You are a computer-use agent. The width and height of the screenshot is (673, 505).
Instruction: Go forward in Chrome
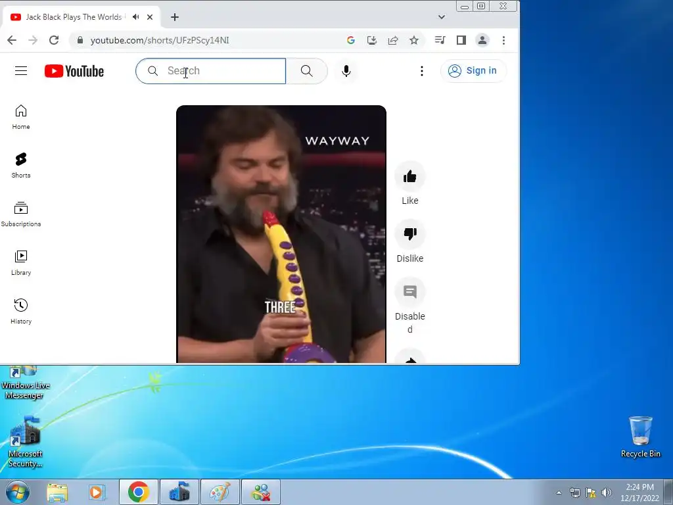pos(33,40)
